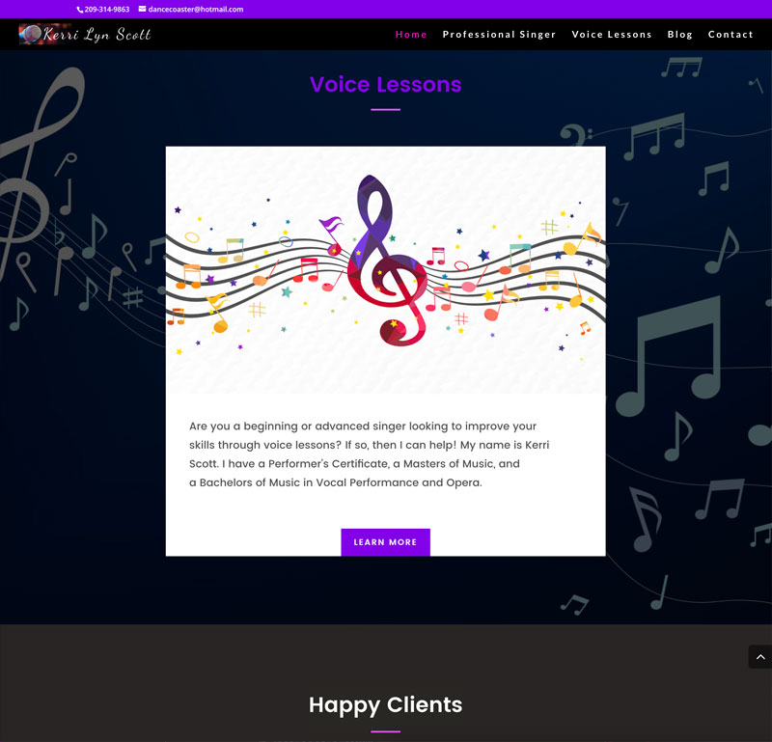Click the envelope email icon
The width and height of the screenshot is (772, 742).
point(142,9)
